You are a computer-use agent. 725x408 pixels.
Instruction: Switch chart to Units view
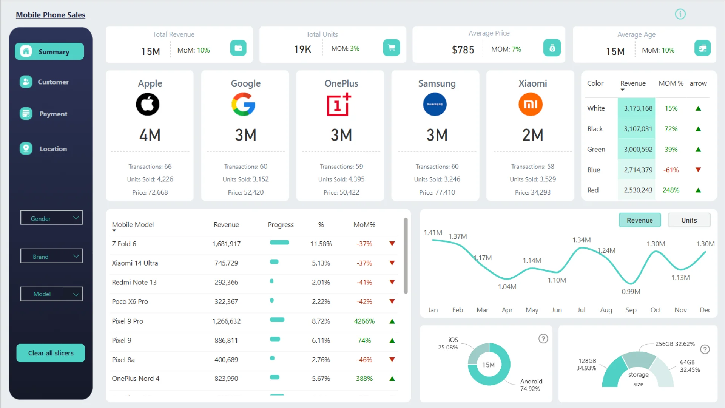coord(689,220)
